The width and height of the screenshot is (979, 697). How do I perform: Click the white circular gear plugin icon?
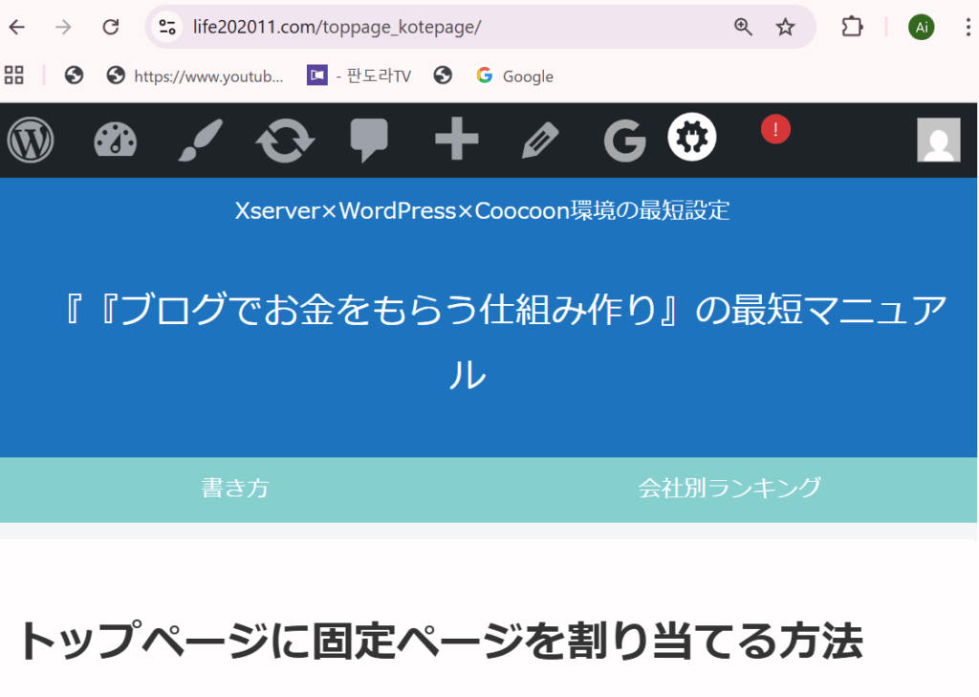(x=692, y=138)
